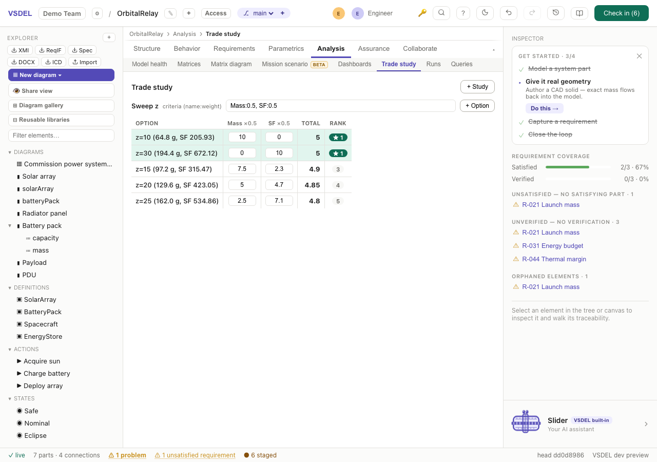This screenshot has width=657, height=462.
Task: Click the + Study button
Action: (x=477, y=87)
